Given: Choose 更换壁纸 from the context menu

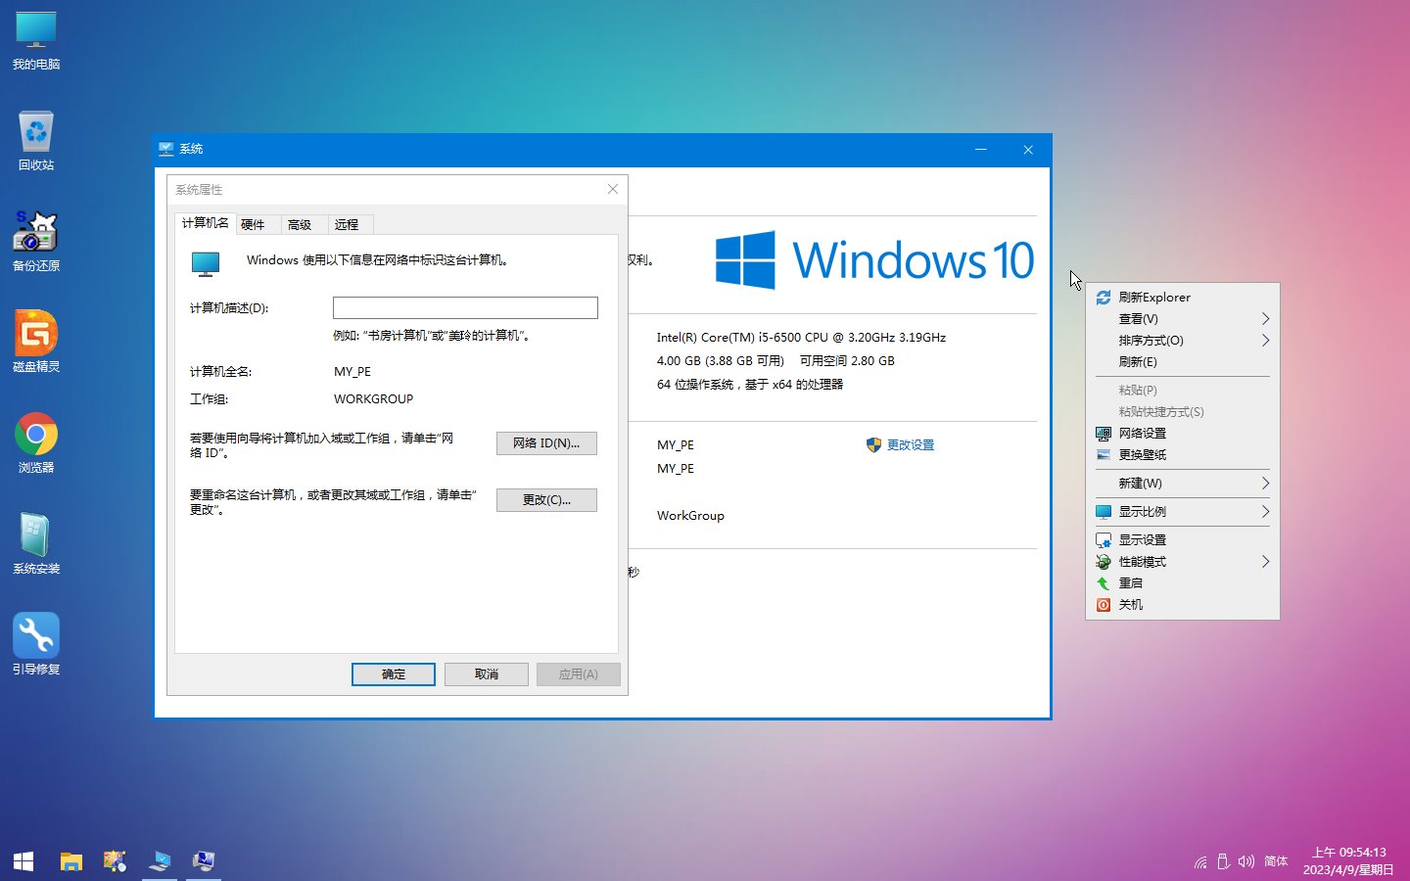Looking at the screenshot, I should click(x=1182, y=455).
